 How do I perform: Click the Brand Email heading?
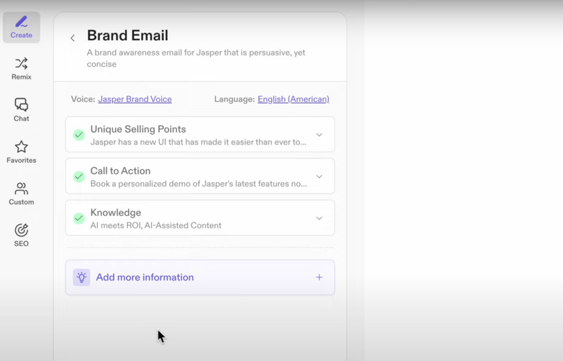[x=127, y=35]
